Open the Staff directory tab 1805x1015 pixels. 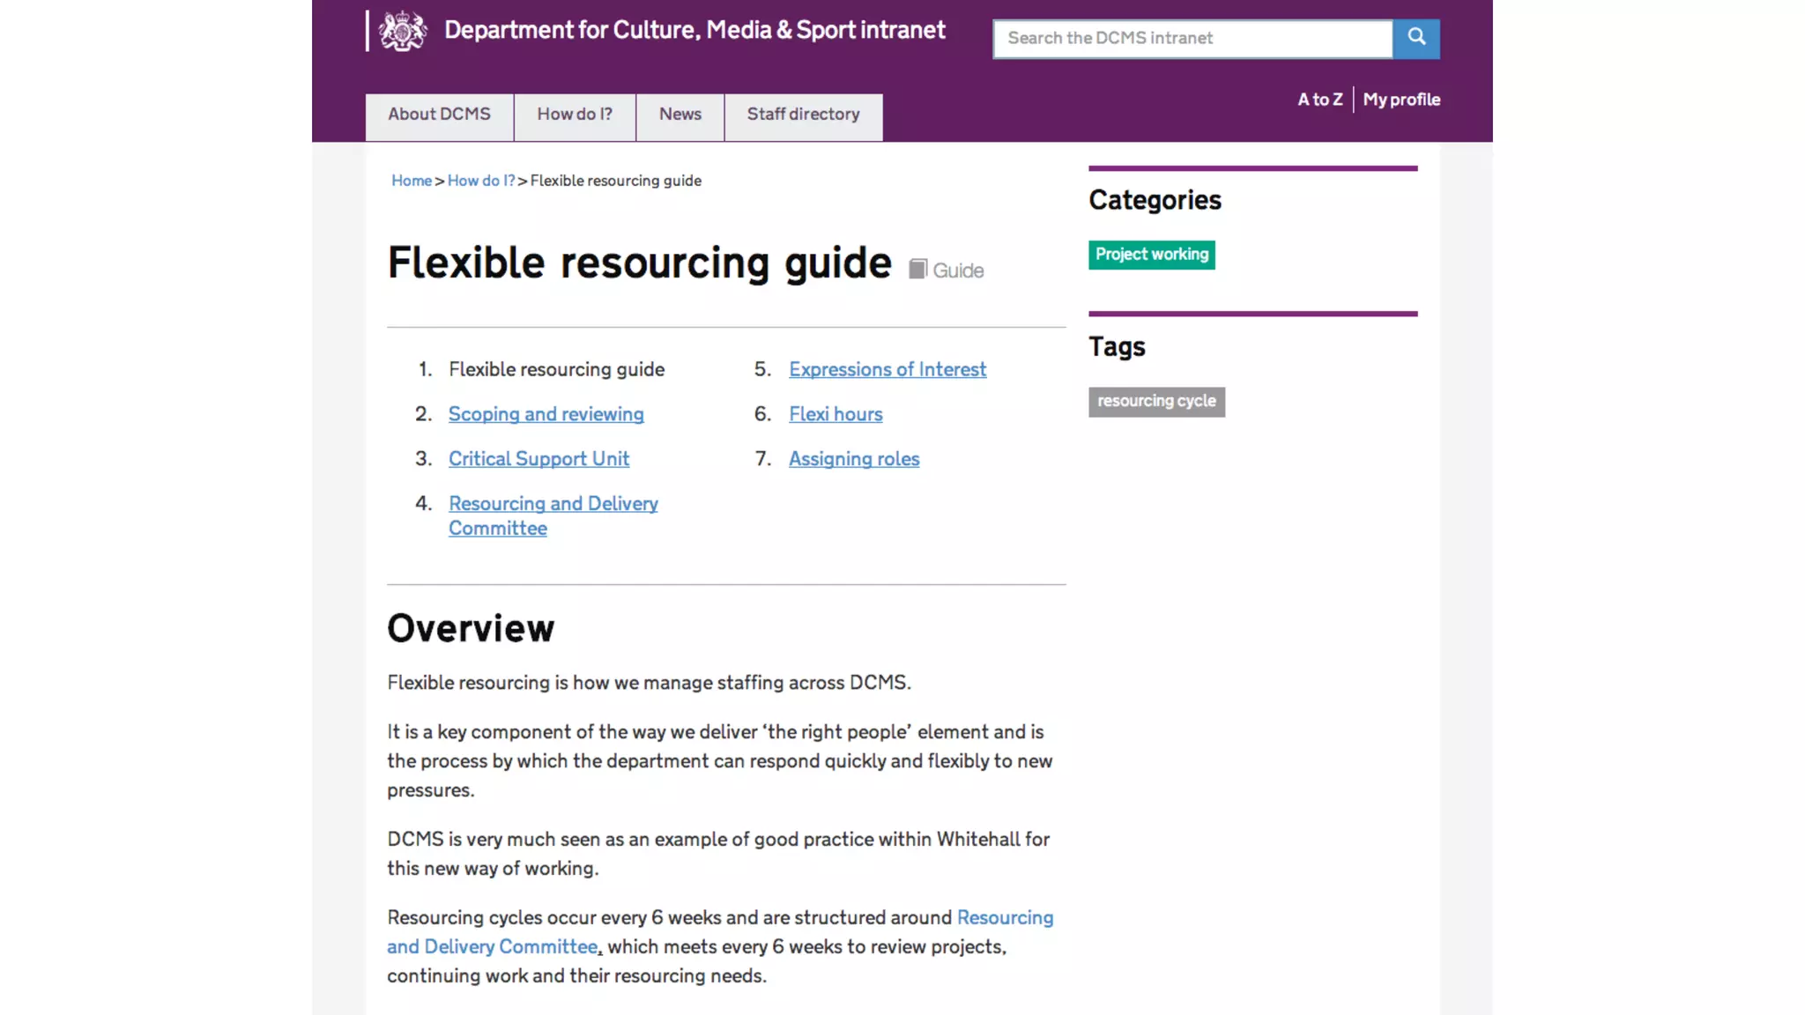click(803, 115)
